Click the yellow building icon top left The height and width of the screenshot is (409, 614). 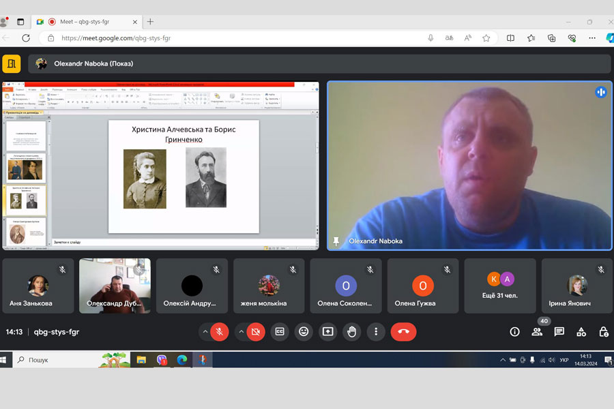(12, 63)
